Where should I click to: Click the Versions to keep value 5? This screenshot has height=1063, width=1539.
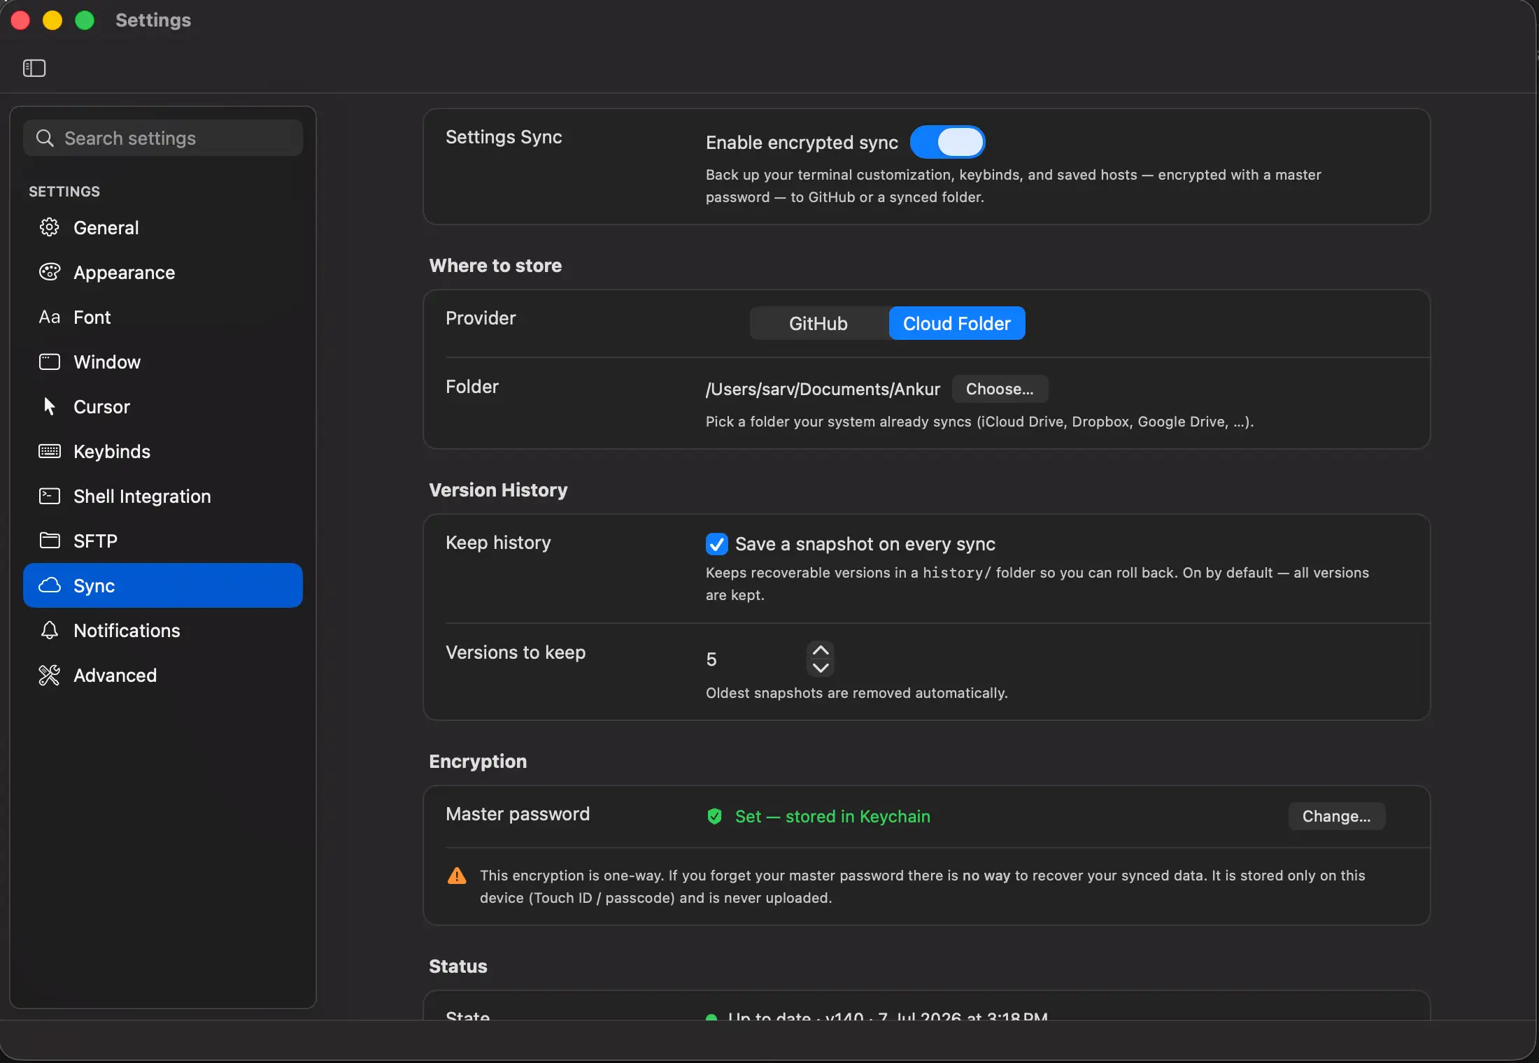[711, 659]
